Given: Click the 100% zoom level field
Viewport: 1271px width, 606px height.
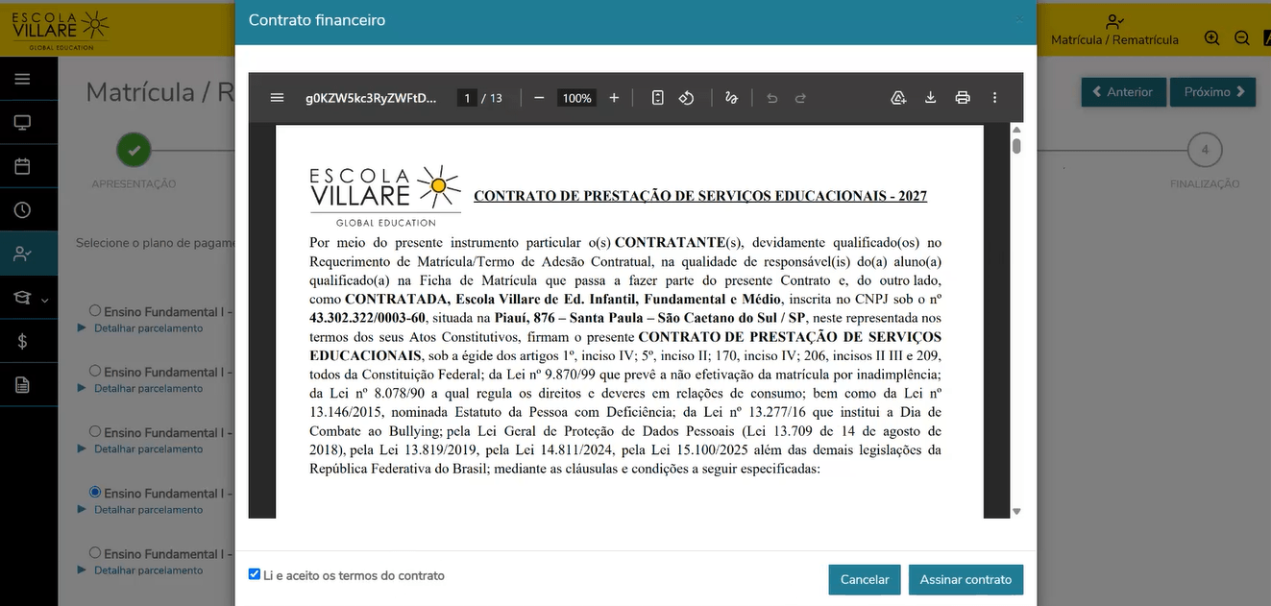Looking at the screenshot, I should click(x=577, y=98).
